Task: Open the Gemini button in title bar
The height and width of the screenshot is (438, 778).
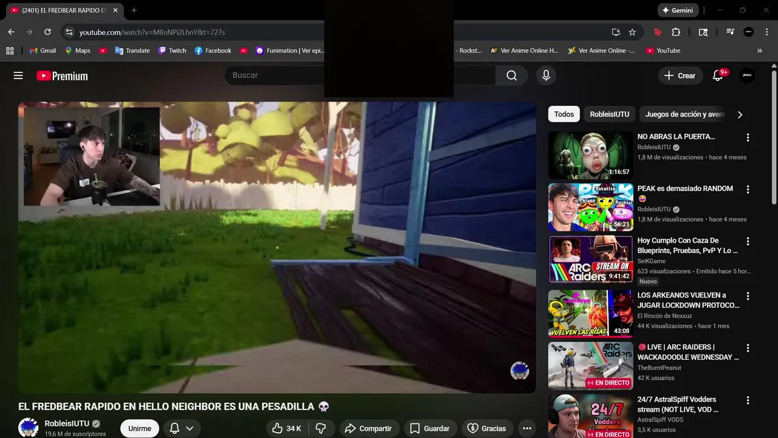Action: (678, 10)
